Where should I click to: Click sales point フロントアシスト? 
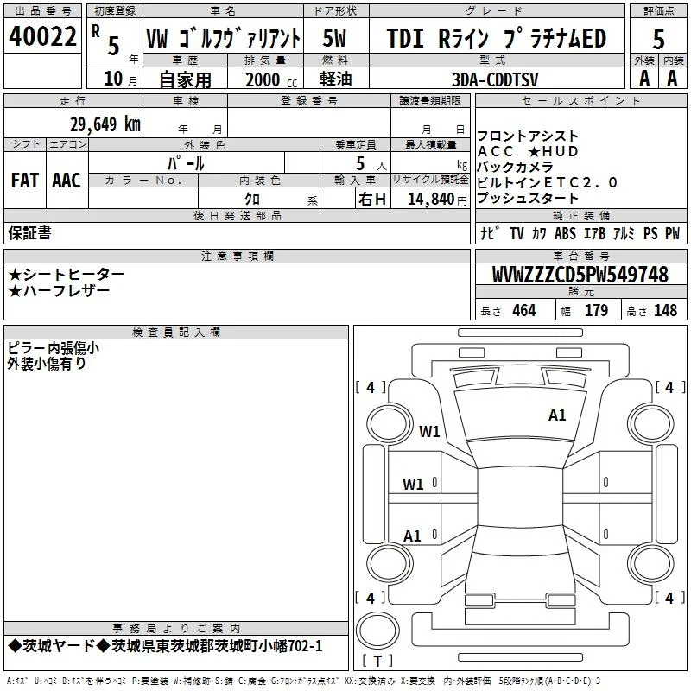click(528, 136)
